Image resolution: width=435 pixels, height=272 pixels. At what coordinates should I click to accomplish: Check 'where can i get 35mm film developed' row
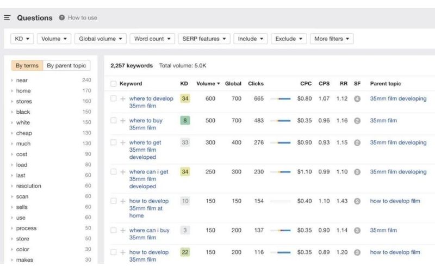tap(113, 171)
